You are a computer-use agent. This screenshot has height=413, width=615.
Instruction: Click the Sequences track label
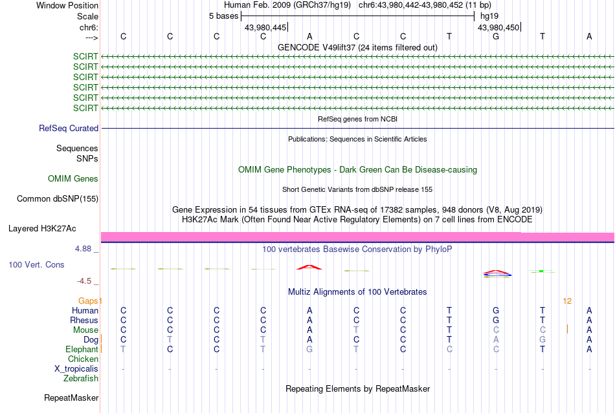[77, 149]
